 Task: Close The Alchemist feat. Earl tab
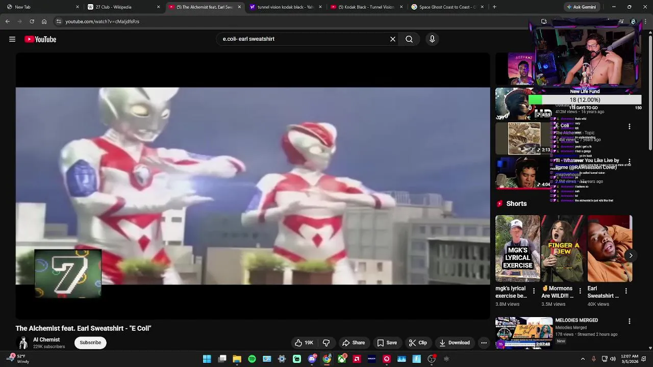pos(239,7)
